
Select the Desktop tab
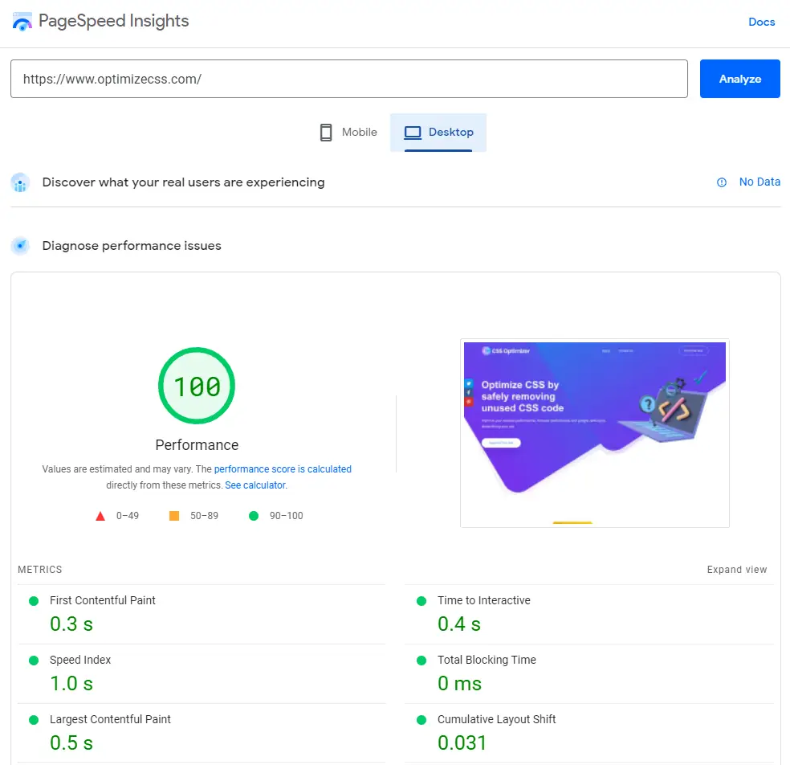click(x=438, y=132)
